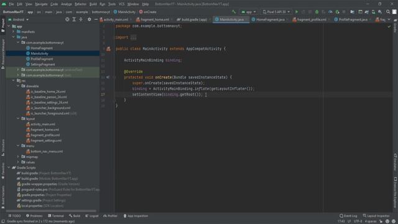Open Resource Manager side tab
398x224 pixels.
point(2,54)
